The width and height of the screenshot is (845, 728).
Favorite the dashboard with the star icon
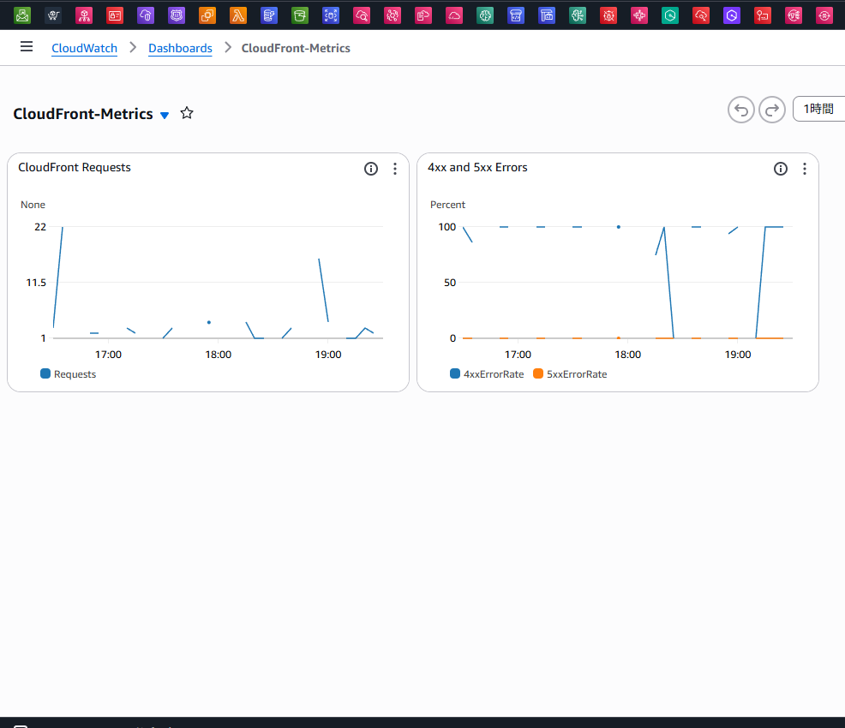(x=187, y=113)
